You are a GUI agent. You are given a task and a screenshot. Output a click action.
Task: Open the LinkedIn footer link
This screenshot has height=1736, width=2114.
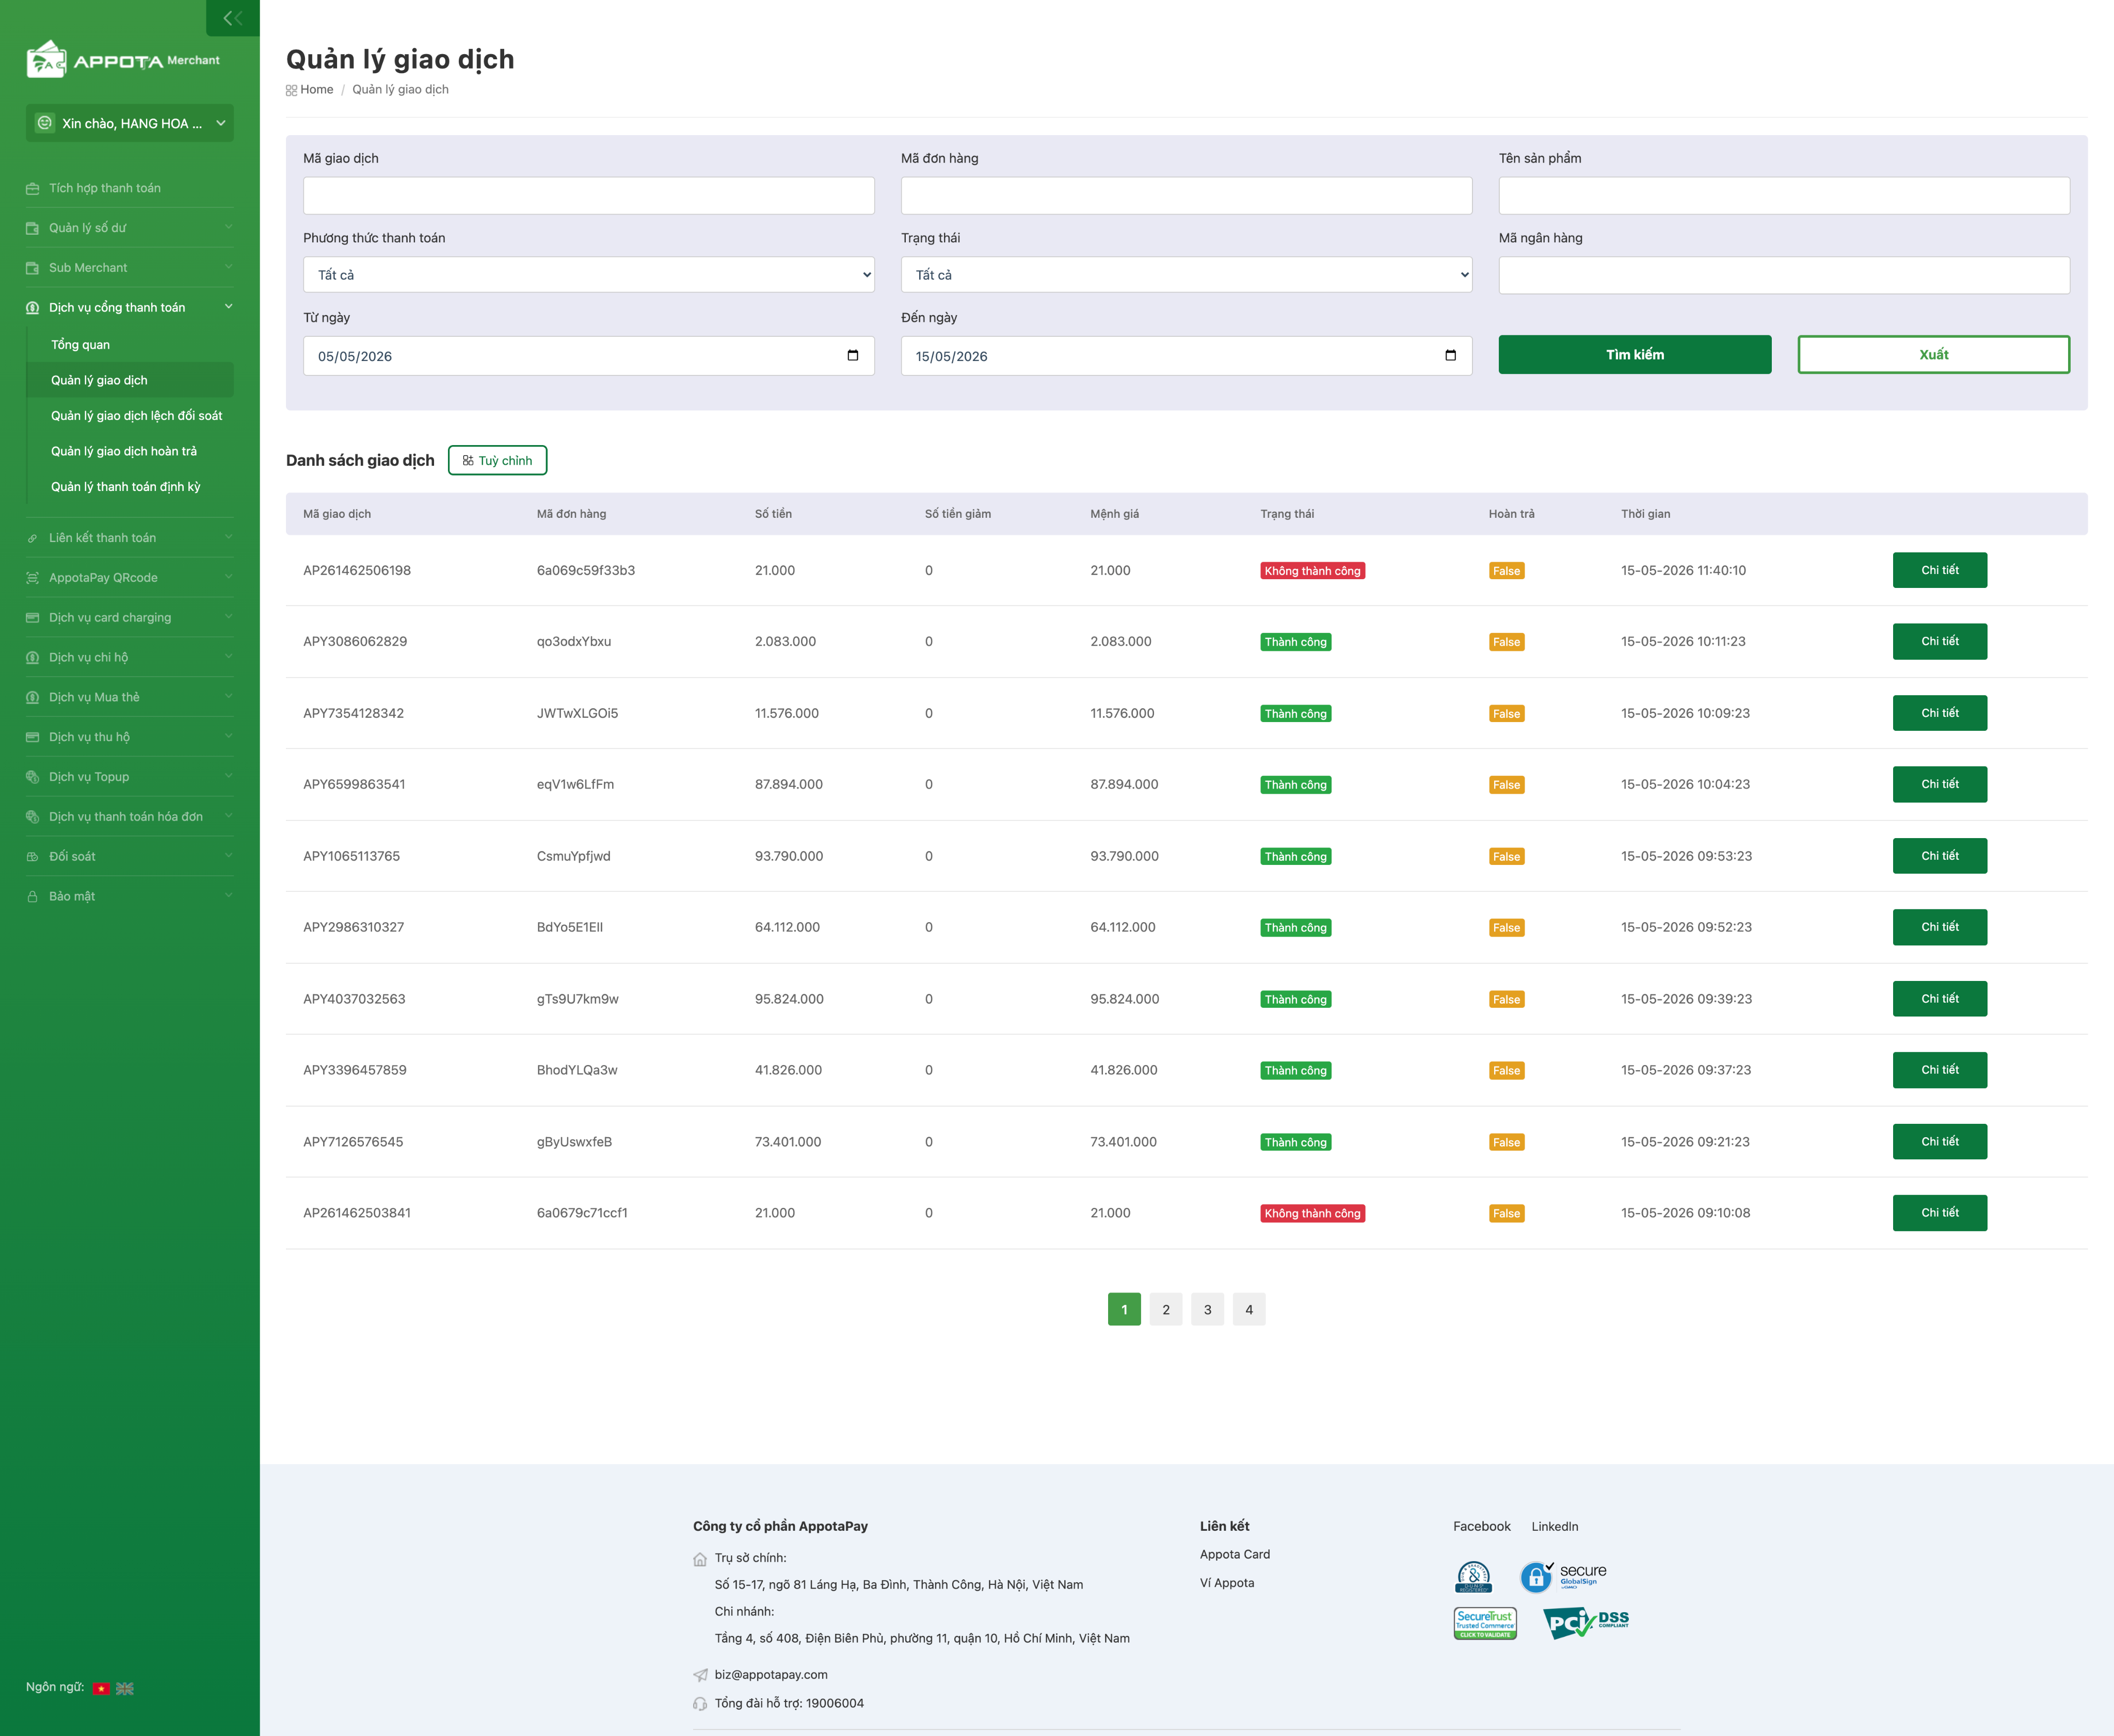click(x=1555, y=1526)
